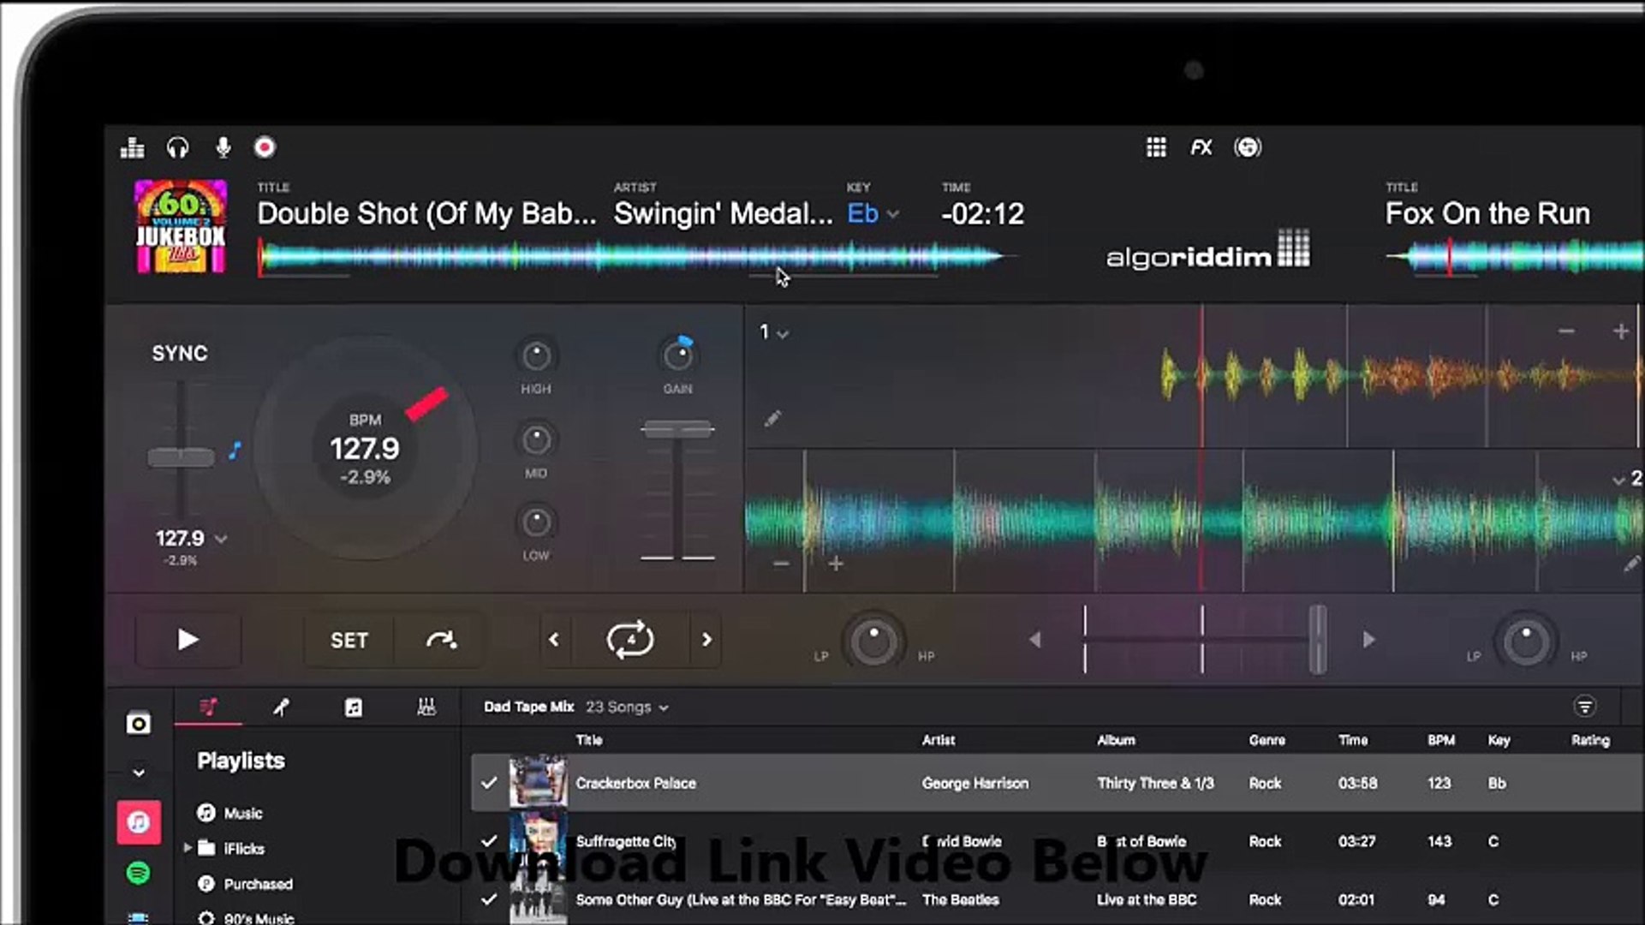Image resolution: width=1645 pixels, height=925 pixels.
Task: Open Dad Tape Mix songs dropdown
Action: click(x=628, y=707)
